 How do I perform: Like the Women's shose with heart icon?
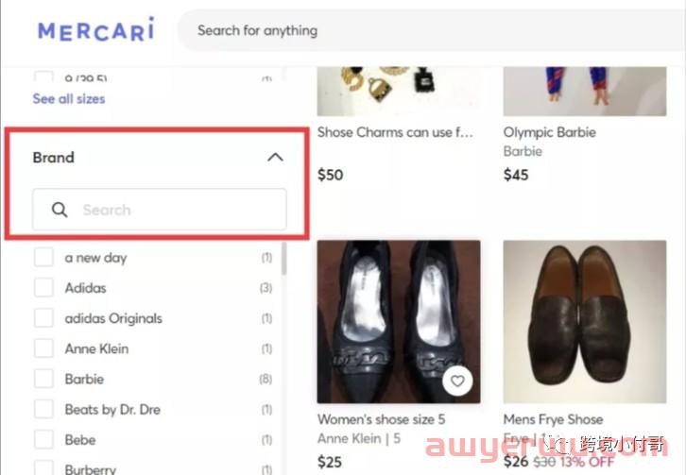(457, 381)
